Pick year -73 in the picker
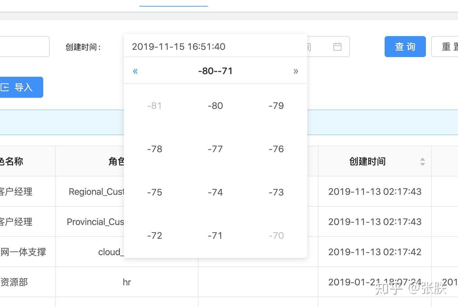The width and height of the screenshot is (458, 307). [276, 192]
